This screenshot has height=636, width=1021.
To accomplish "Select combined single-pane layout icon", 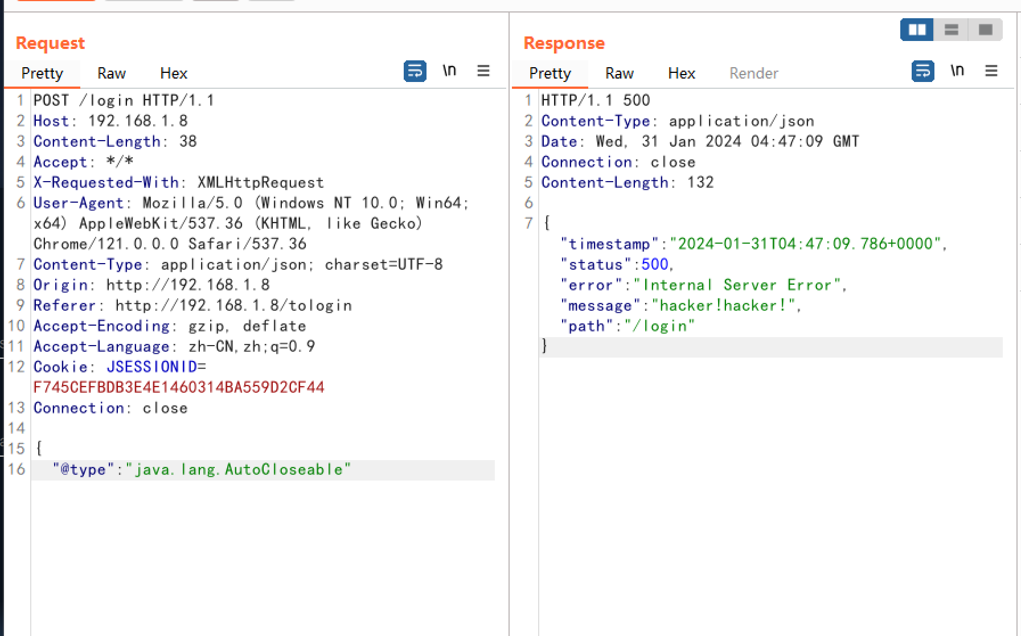I will 985,30.
